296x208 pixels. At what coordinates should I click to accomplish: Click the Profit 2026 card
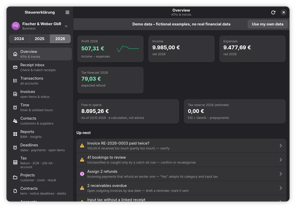[x=110, y=49]
